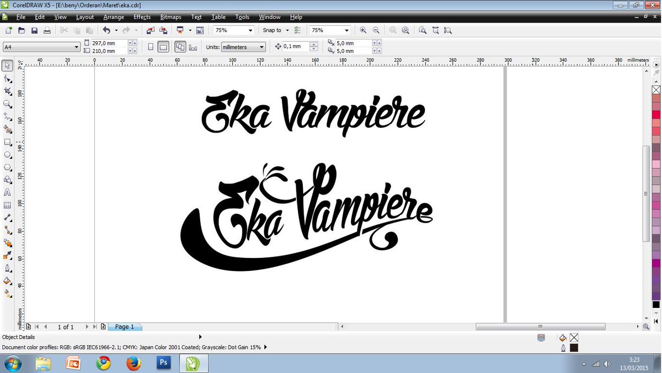
Task: Enable treat all objects as filled
Action: click(180, 46)
